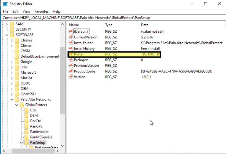Screen dimensions: 226x154
Task: Open the View menu
Action: pos(26,11)
